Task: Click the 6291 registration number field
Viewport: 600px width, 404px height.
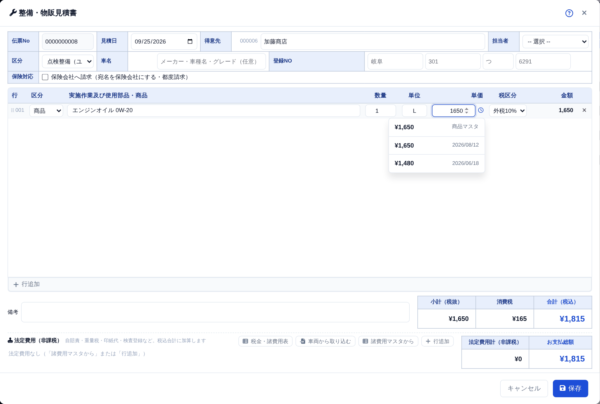Action: click(543, 61)
